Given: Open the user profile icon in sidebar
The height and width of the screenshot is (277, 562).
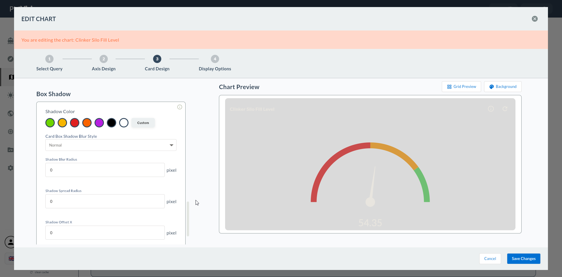Looking at the screenshot, I should coord(10,242).
